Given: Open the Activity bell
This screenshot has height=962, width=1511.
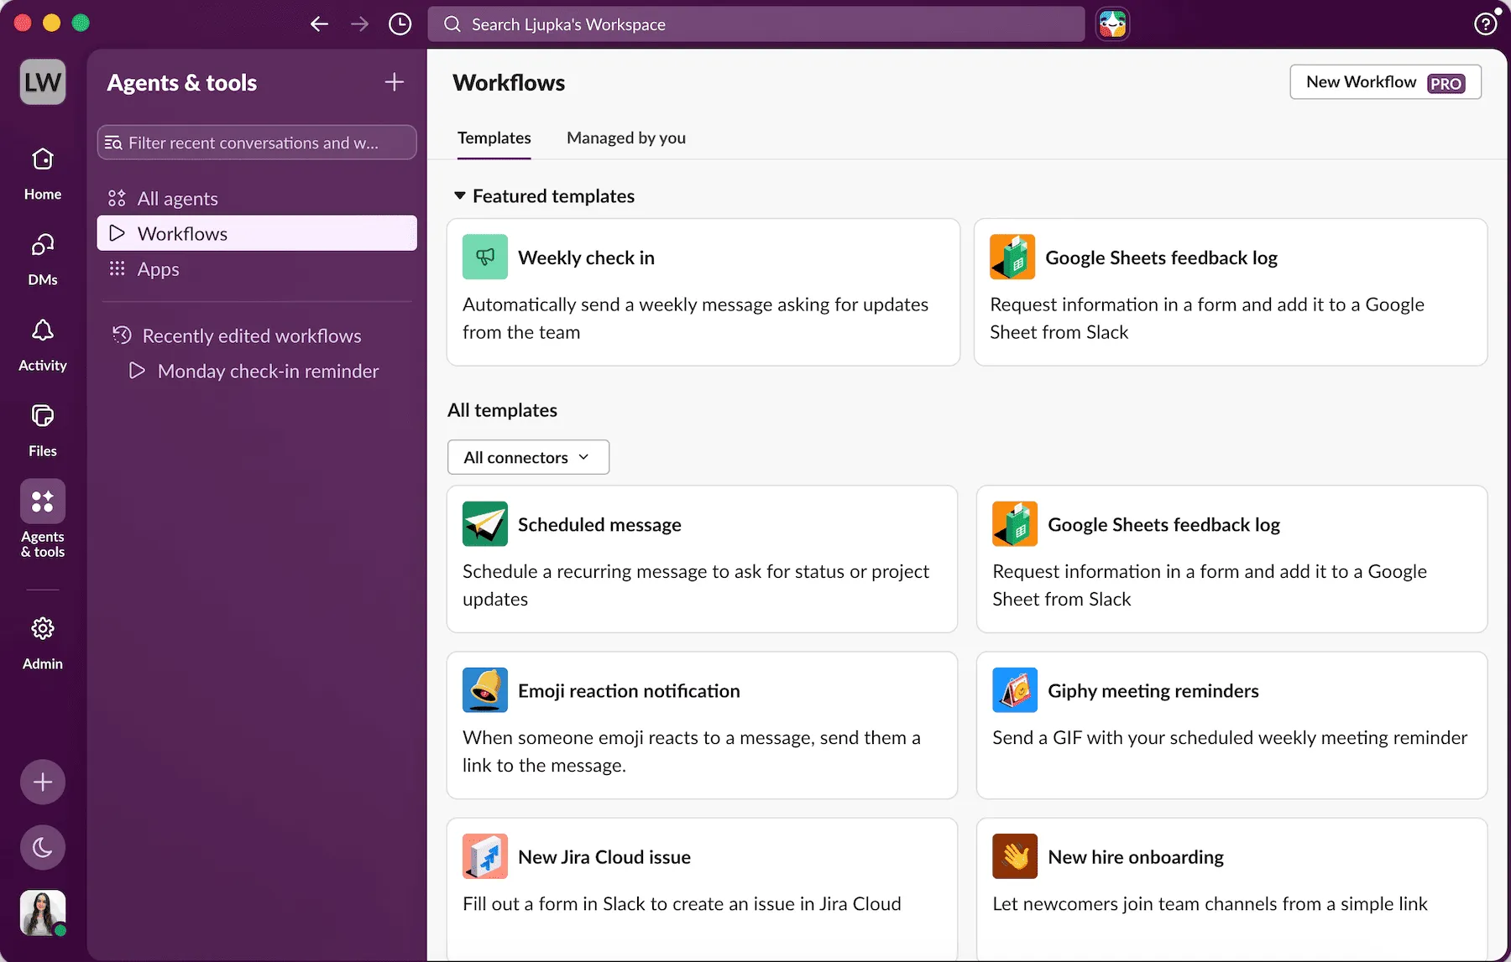Looking at the screenshot, I should [43, 345].
